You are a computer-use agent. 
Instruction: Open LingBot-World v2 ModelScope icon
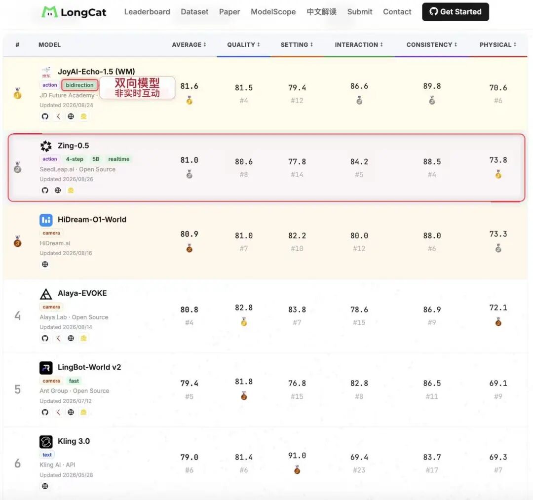(x=58, y=412)
